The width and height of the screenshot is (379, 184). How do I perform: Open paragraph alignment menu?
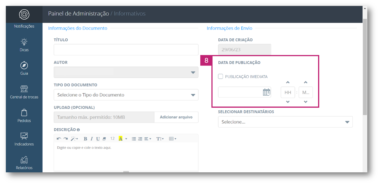point(148,139)
